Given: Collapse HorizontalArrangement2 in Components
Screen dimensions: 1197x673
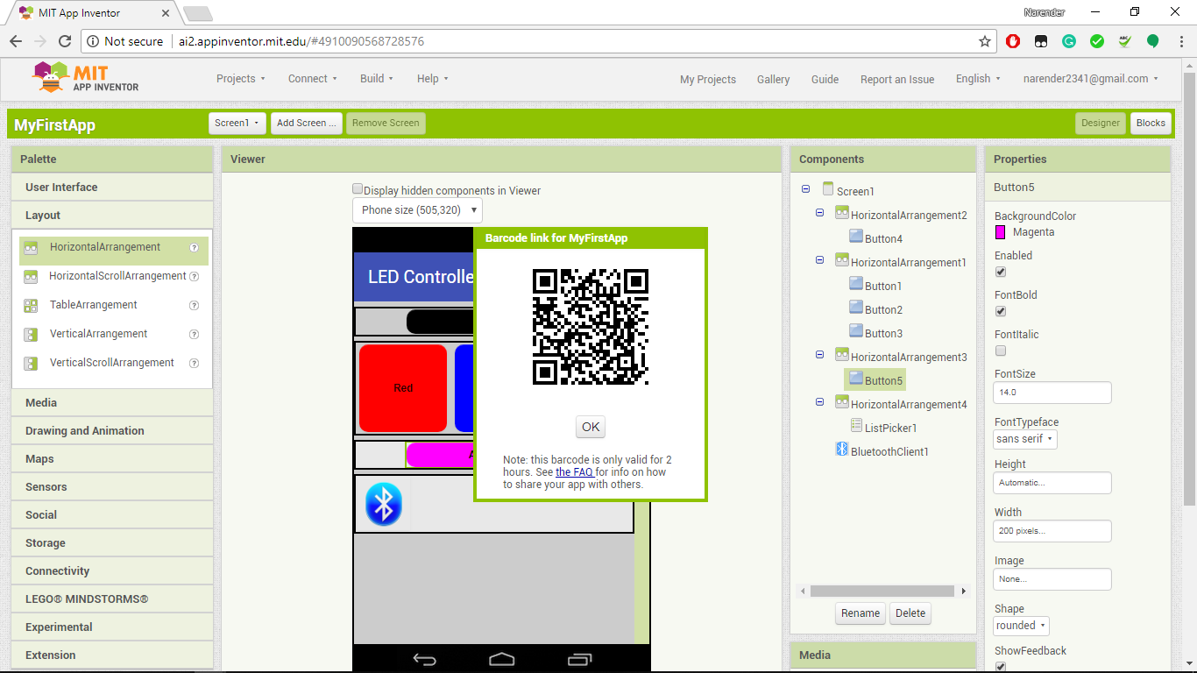Looking at the screenshot, I should point(820,213).
